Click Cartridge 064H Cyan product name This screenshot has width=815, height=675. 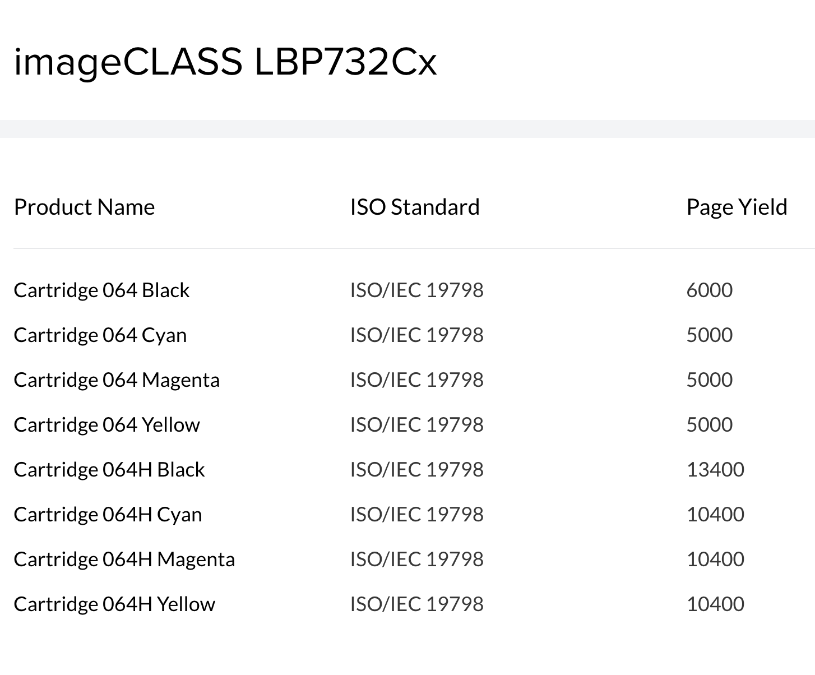pyautogui.click(x=108, y=514)
